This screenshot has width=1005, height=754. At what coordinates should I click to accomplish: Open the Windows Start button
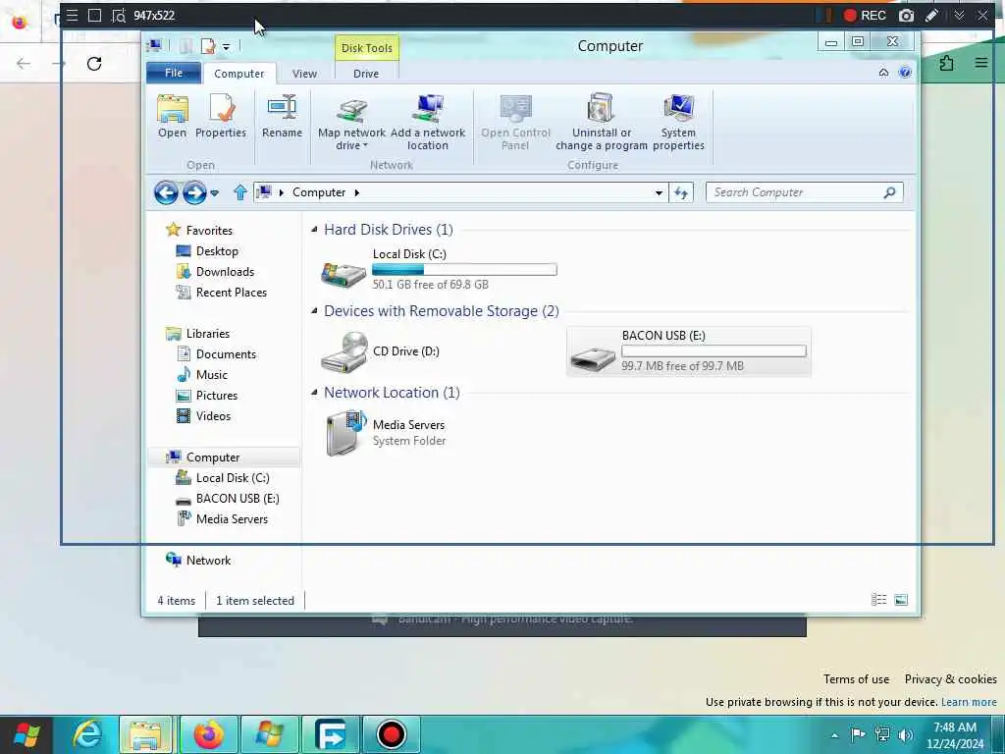coord(26,734)
